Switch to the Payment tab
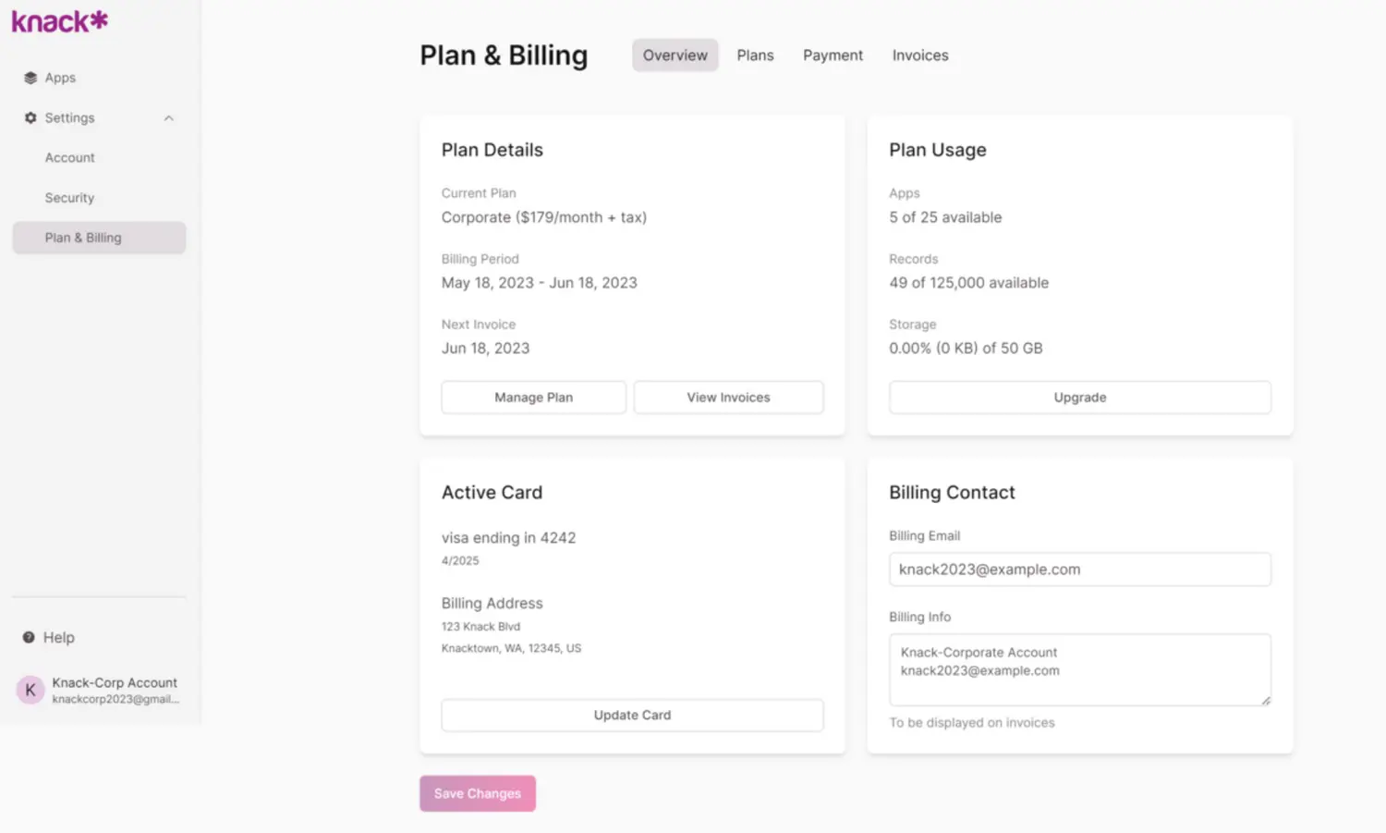This screenshot has height=833, width=1386. [x=833, y=55]
